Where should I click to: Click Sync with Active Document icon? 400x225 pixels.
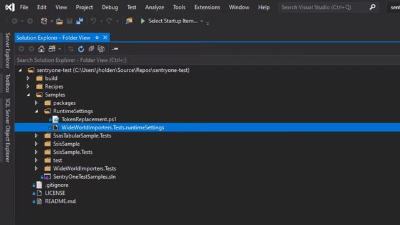[x=71, y=49]
